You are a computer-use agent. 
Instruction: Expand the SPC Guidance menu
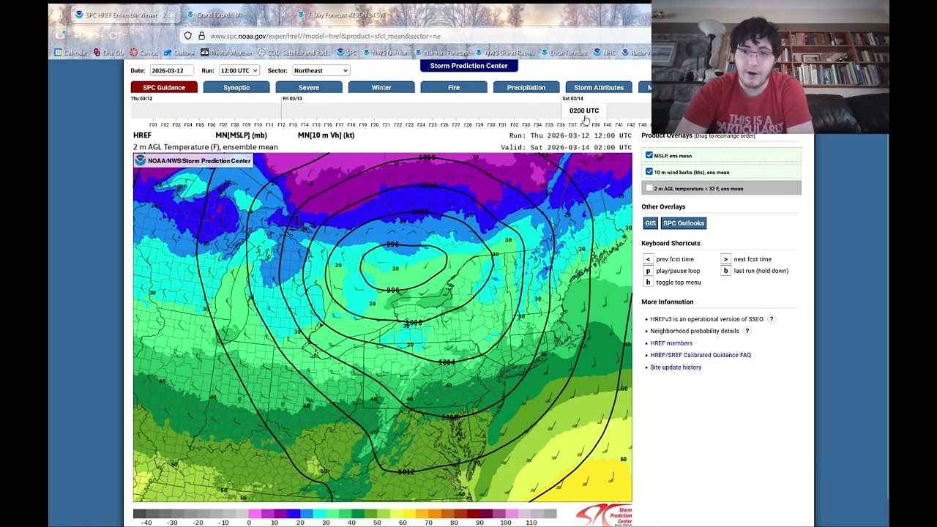(x=164, y=87)
